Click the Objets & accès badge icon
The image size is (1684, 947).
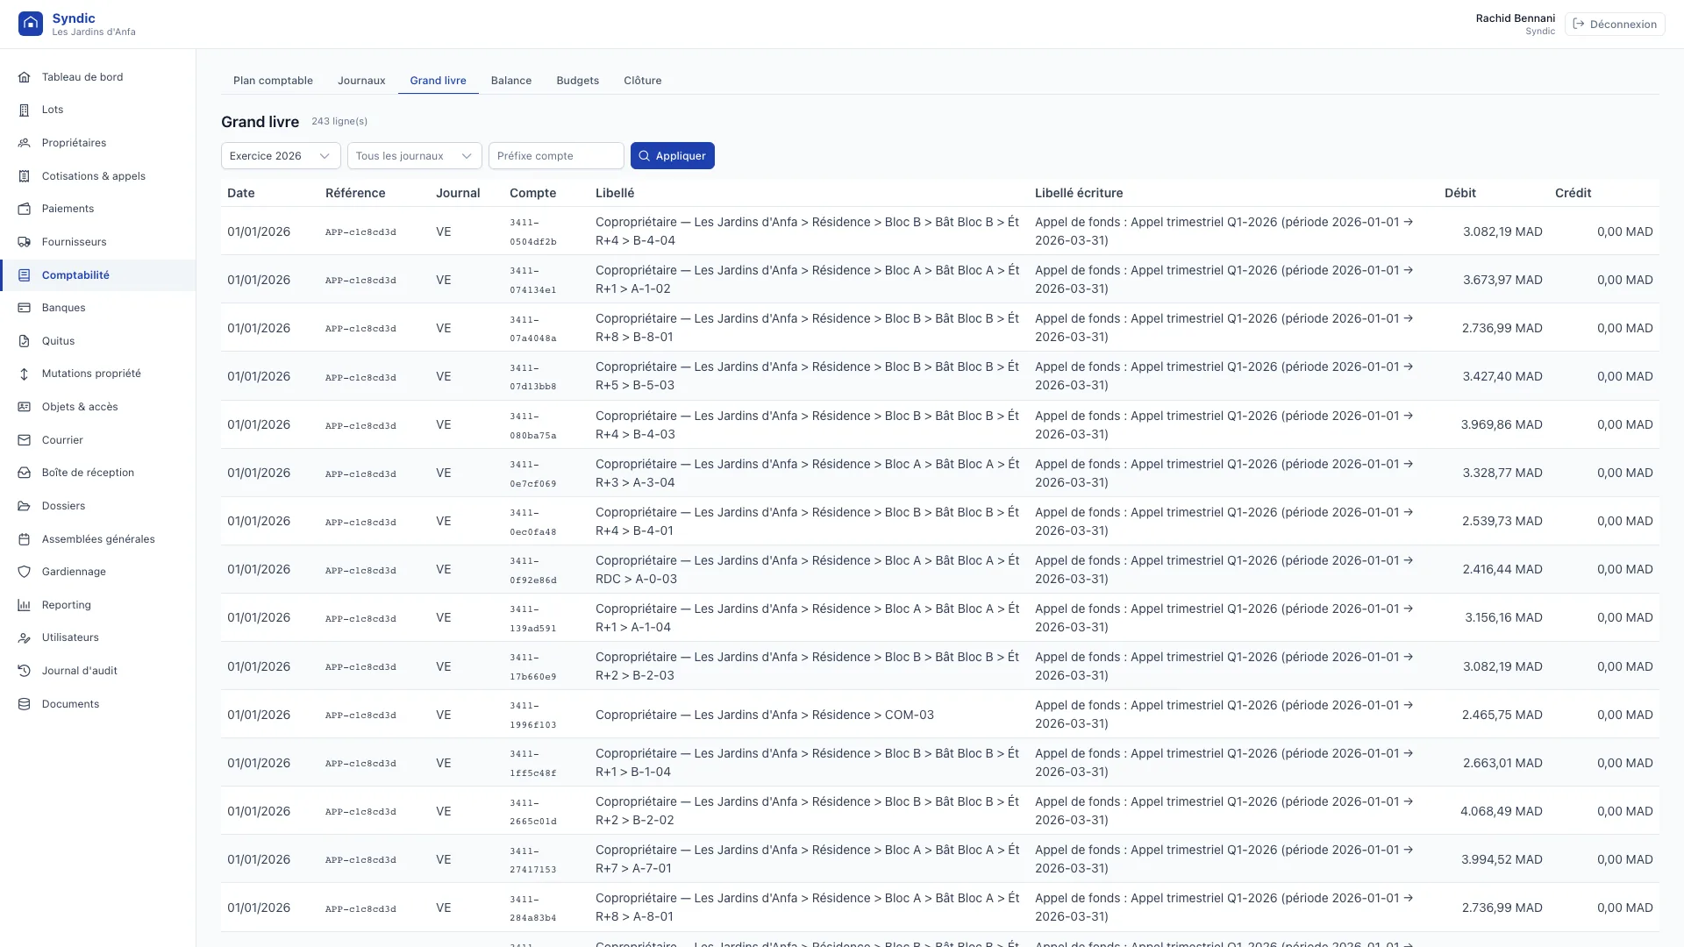click(25, 407)
